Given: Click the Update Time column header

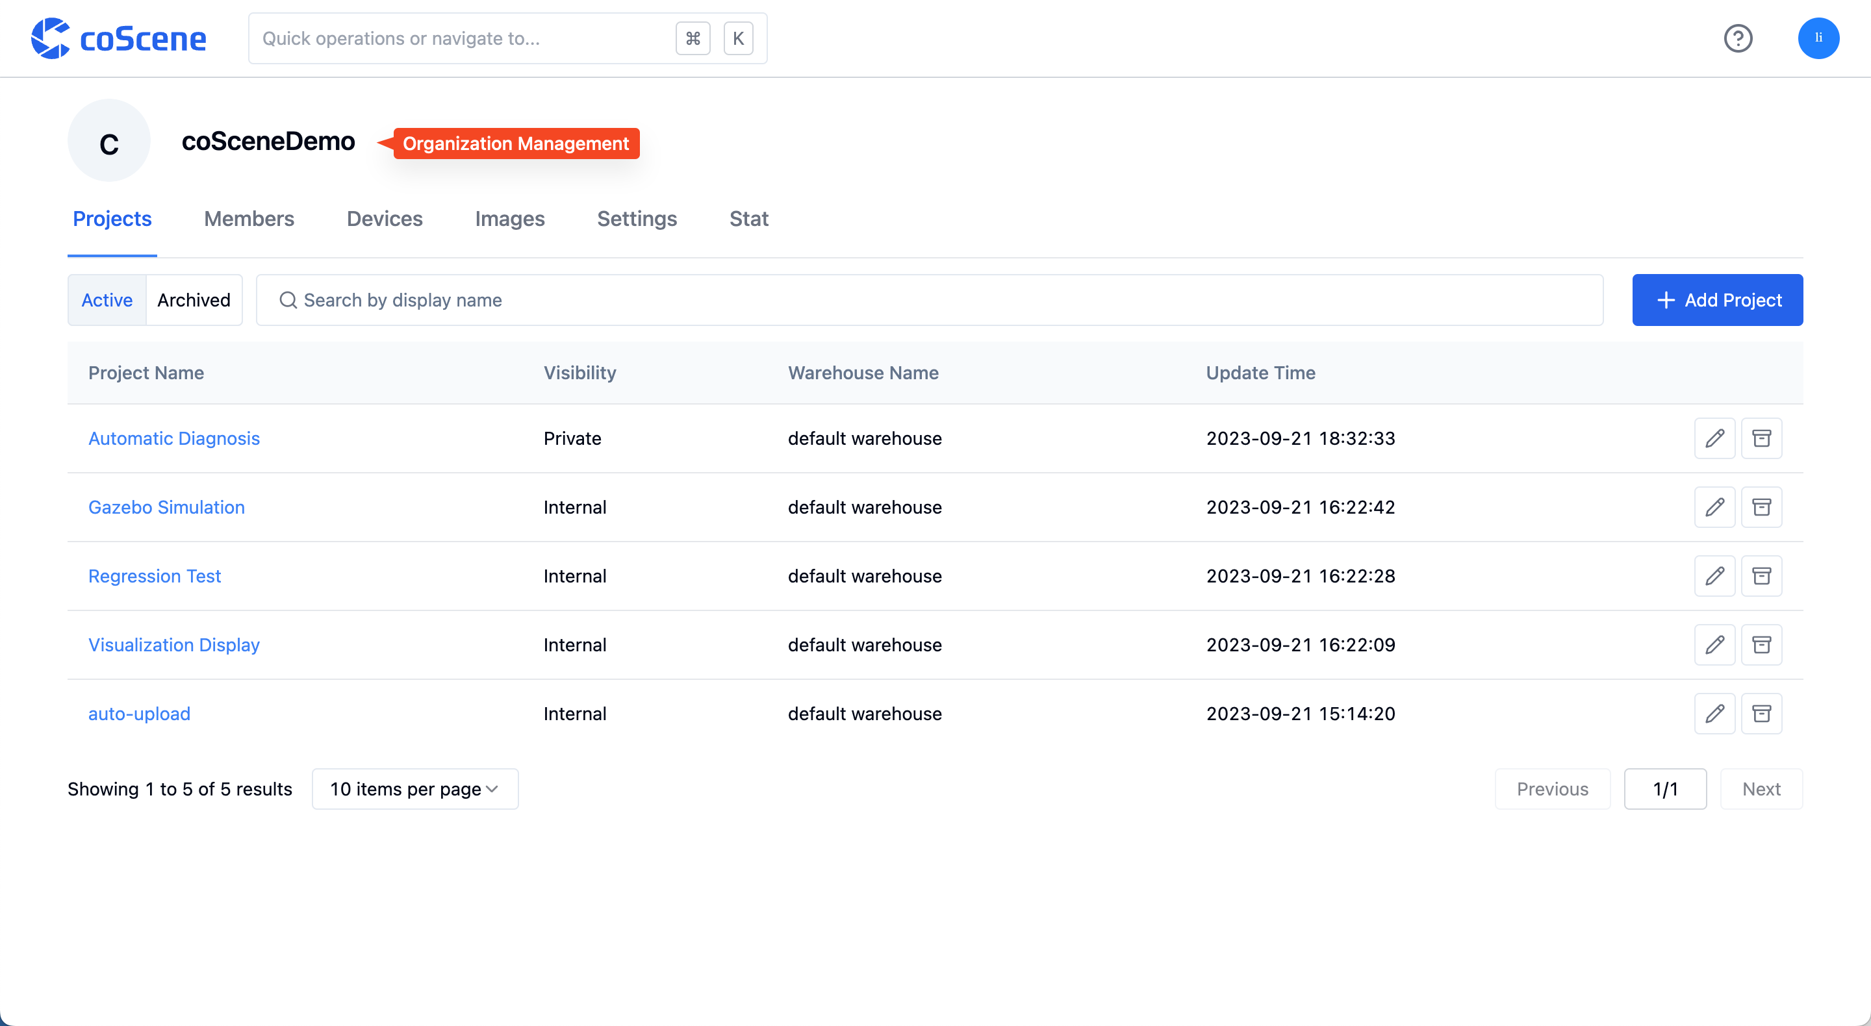Looking at the screenshot, I should coord(1260,373).
